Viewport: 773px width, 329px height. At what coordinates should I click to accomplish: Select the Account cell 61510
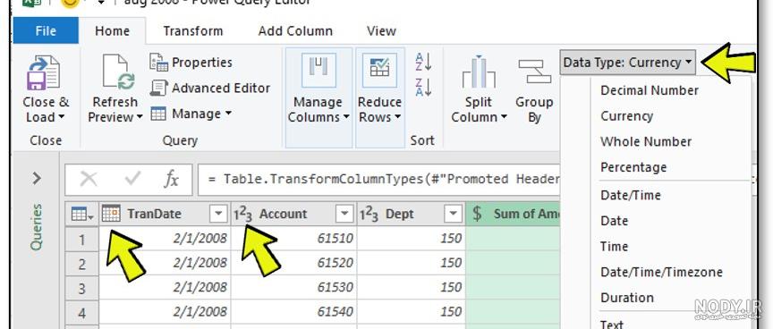293,239
